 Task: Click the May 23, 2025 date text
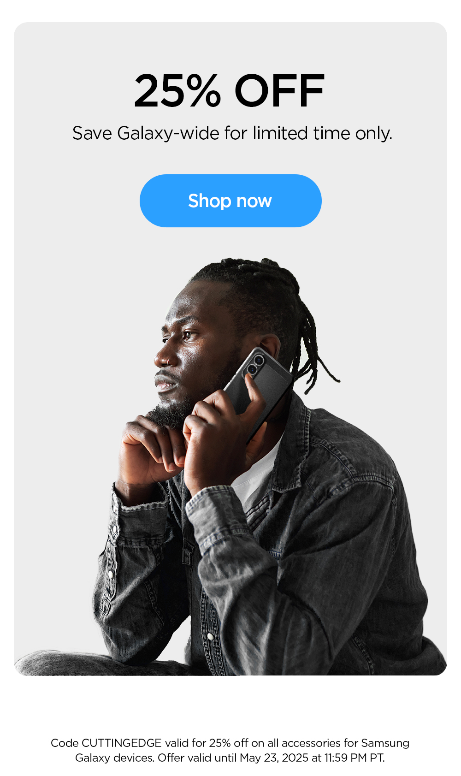tap(274, 758)
